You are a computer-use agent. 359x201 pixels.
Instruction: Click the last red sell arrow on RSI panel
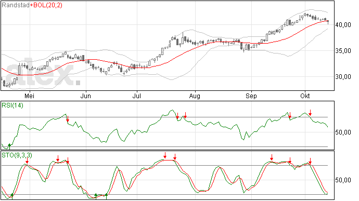click(x=310, y=113)
